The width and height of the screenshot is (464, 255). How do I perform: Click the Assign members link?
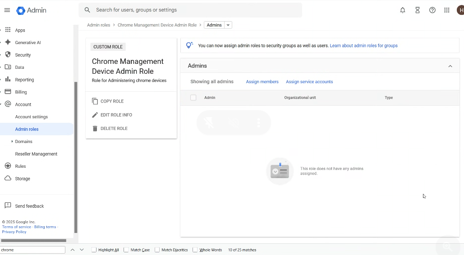coord(262,82)
